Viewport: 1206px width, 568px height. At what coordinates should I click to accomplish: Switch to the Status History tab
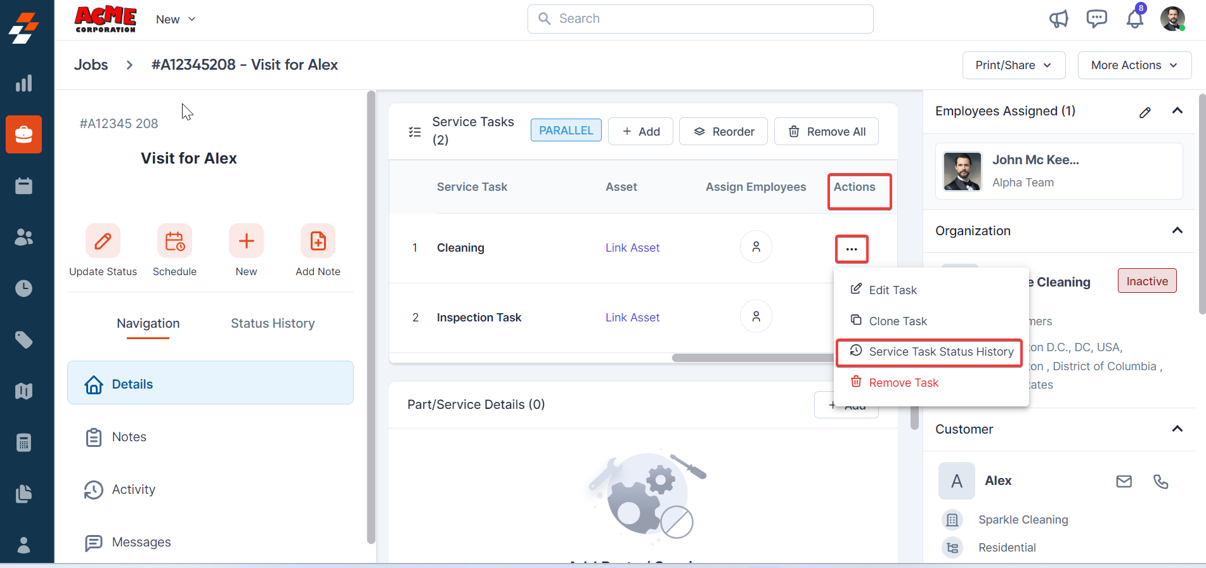coord(273,323)
